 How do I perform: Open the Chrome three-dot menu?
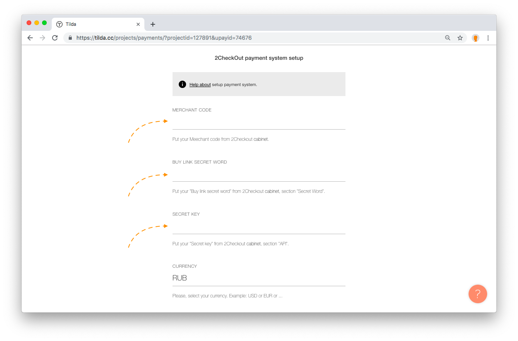click(x=488, y=38)
